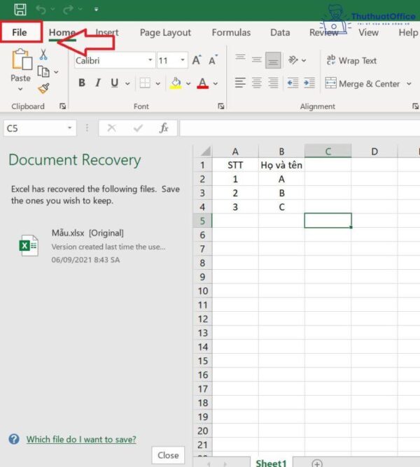Toggle Italic formatting
The image size is (420, 467).
[x=98, y=82]
